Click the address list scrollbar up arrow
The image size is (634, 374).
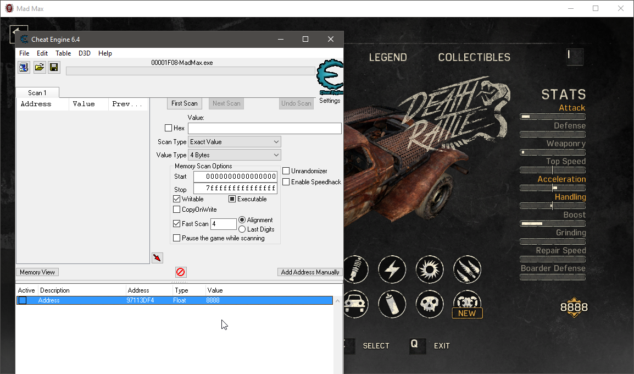coord(338,301)
